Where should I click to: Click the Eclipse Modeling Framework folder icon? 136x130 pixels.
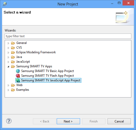pyautogui.click(x=13, y=53)
